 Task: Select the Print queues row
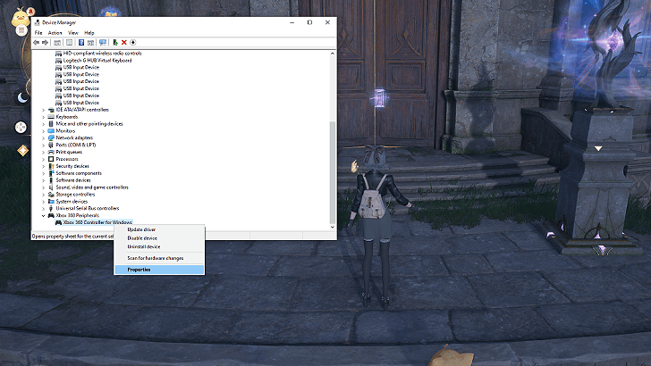click(69, 152)
